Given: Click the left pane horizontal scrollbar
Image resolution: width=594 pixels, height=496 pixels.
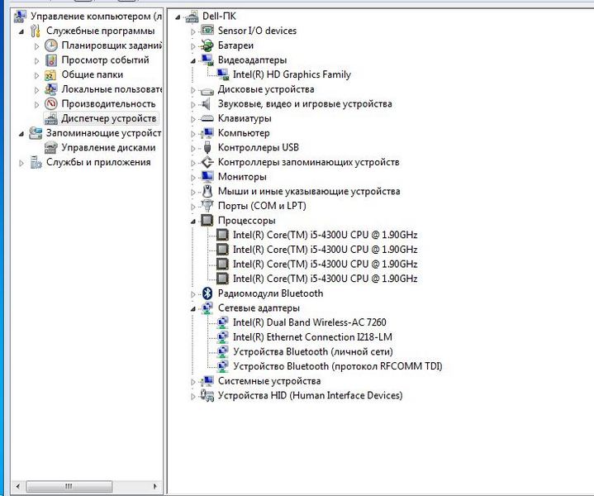Looking at the screenshot, I should [x=81, y=489].
